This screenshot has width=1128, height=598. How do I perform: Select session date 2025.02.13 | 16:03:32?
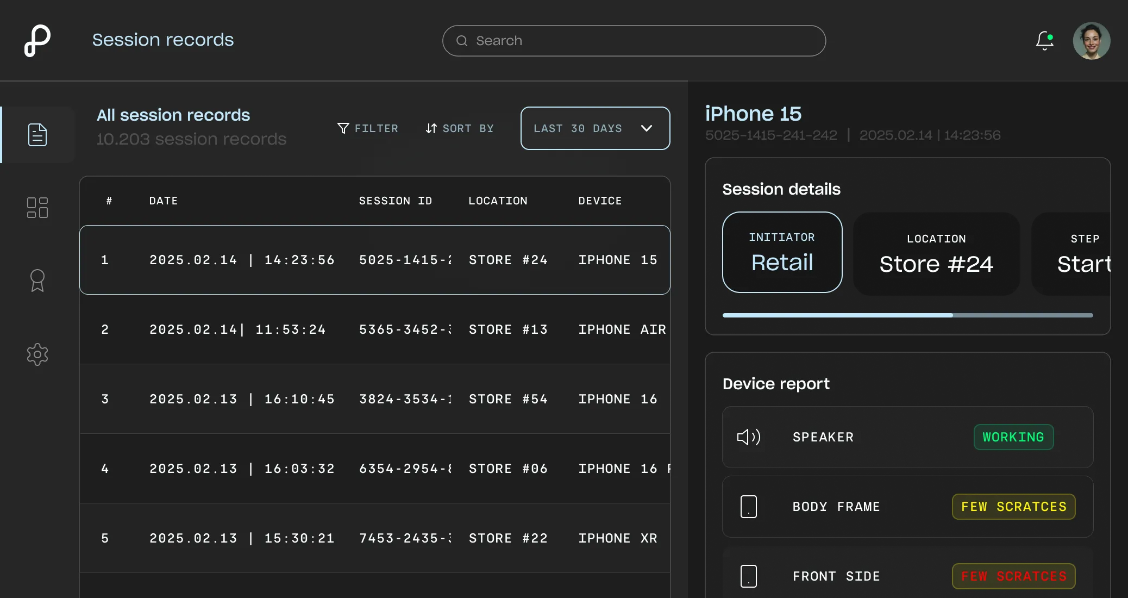click(x=242, y=469)
